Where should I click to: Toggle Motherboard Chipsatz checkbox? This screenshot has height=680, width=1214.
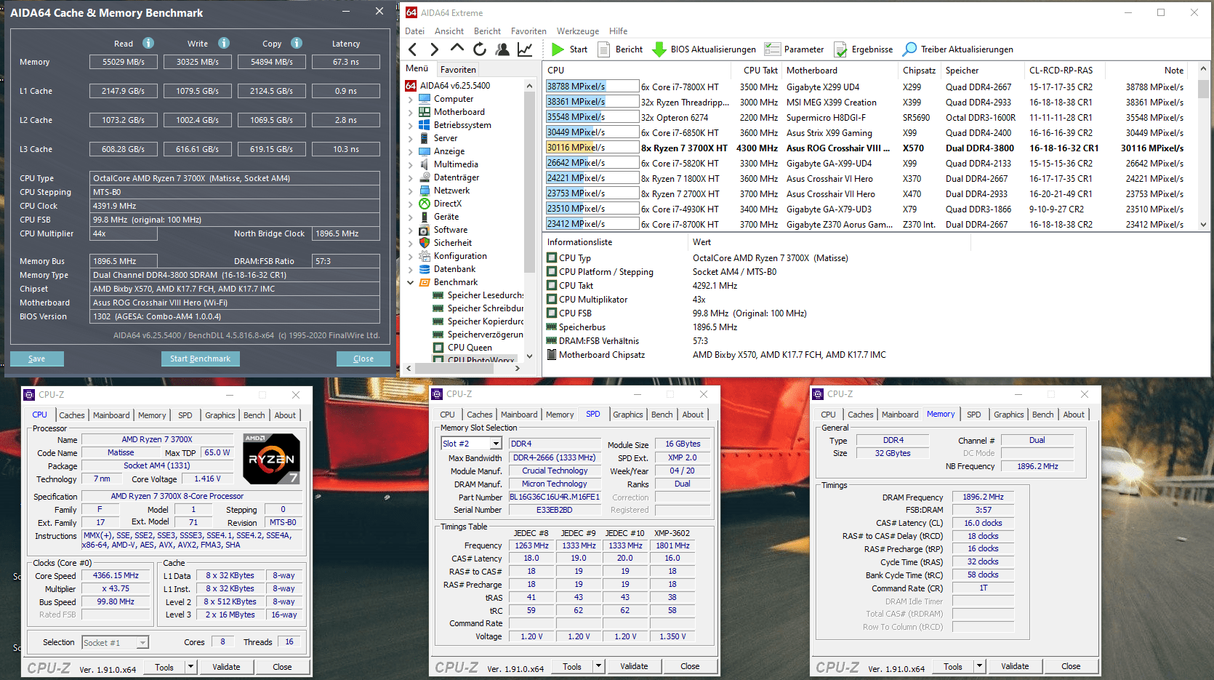pyautogui.click(x=552, y=355)
